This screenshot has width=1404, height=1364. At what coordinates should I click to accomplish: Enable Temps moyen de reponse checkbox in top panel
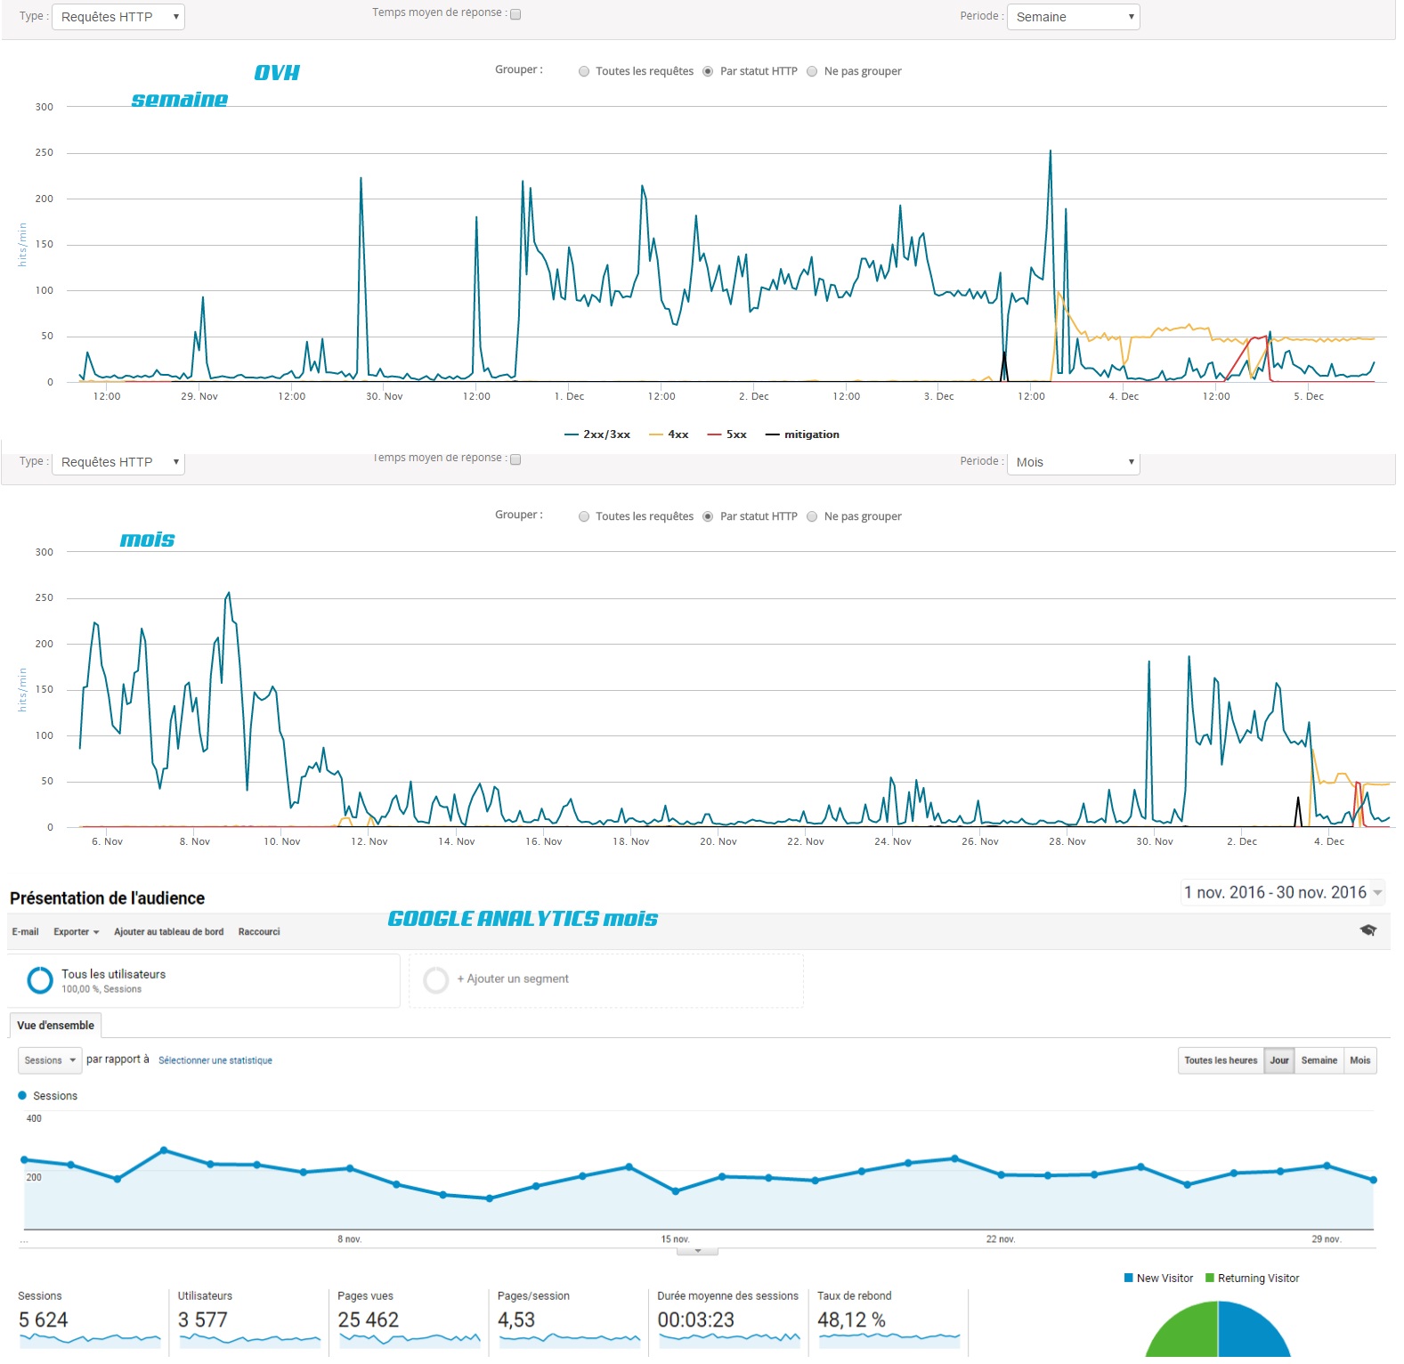pos(515,14)
